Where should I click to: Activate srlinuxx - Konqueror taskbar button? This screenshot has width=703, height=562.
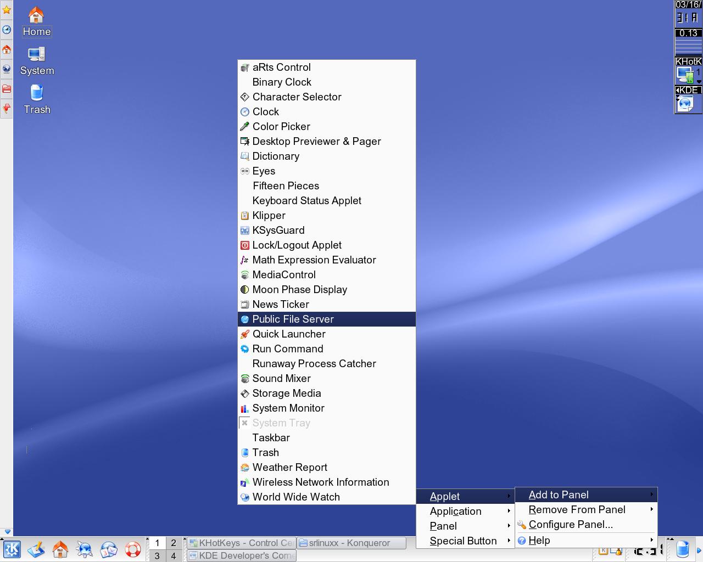(351, 543)
